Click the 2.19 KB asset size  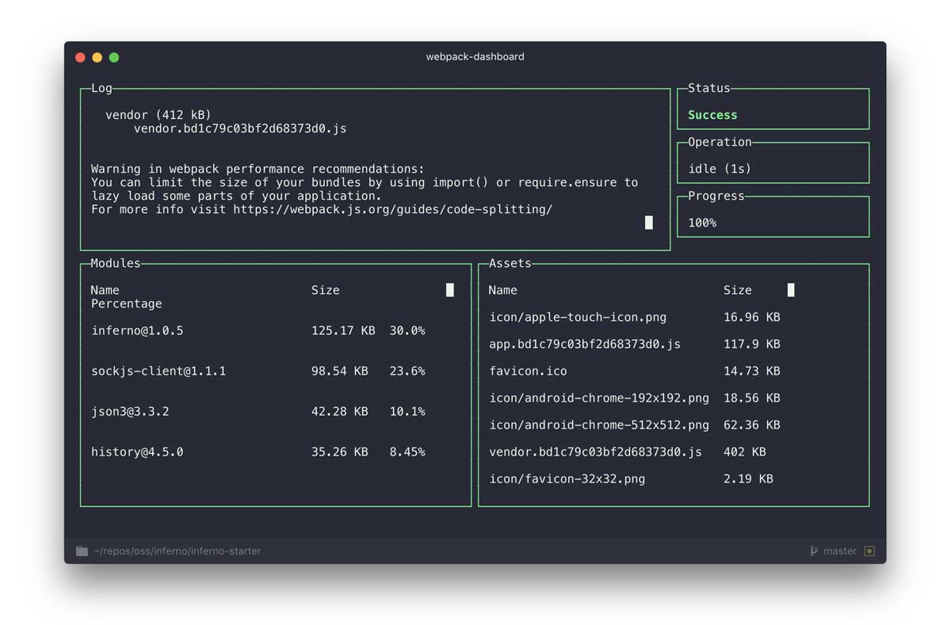(748, 478)
